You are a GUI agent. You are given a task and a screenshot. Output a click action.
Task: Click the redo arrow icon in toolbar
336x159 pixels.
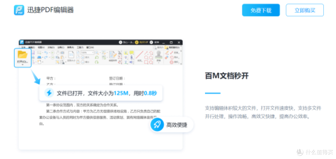pos(46,57)
